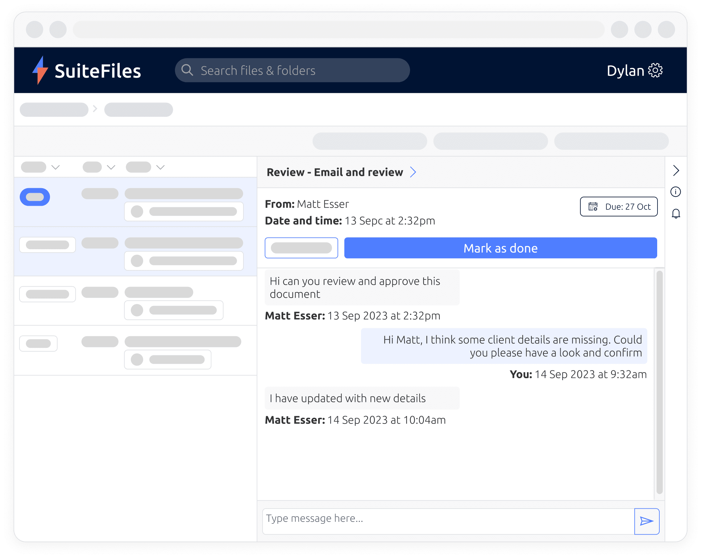Open settings via the gear icon
701x558 pixels.
tap(655, 70)
